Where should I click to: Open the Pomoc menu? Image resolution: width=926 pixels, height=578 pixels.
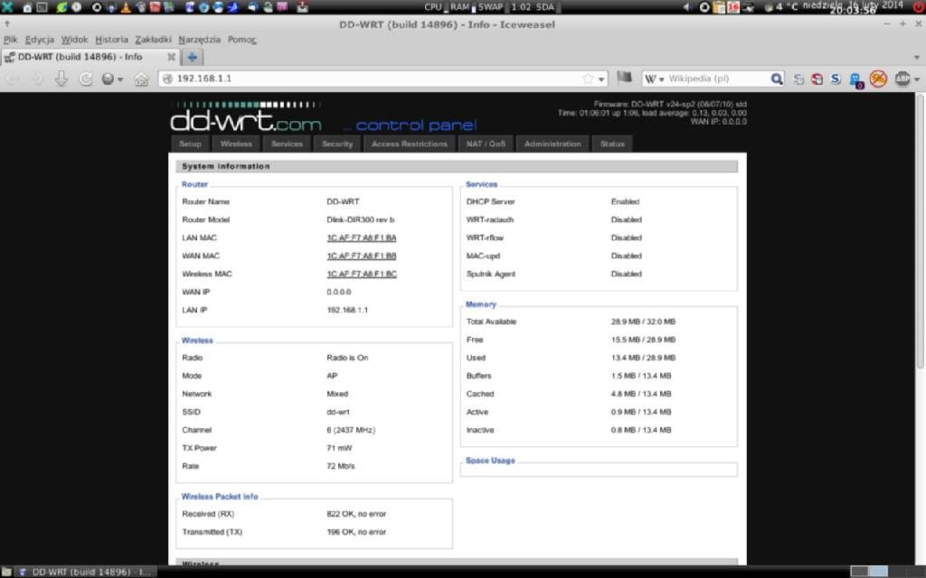[x=242, y=40]
